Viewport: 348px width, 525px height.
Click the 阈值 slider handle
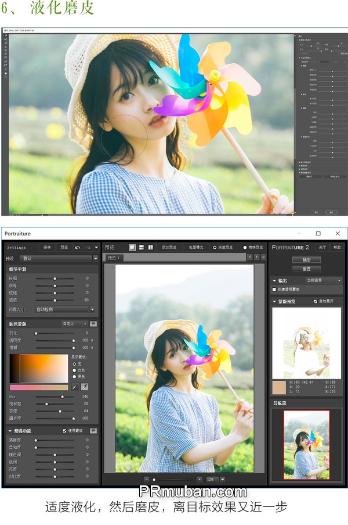(54, 300)
